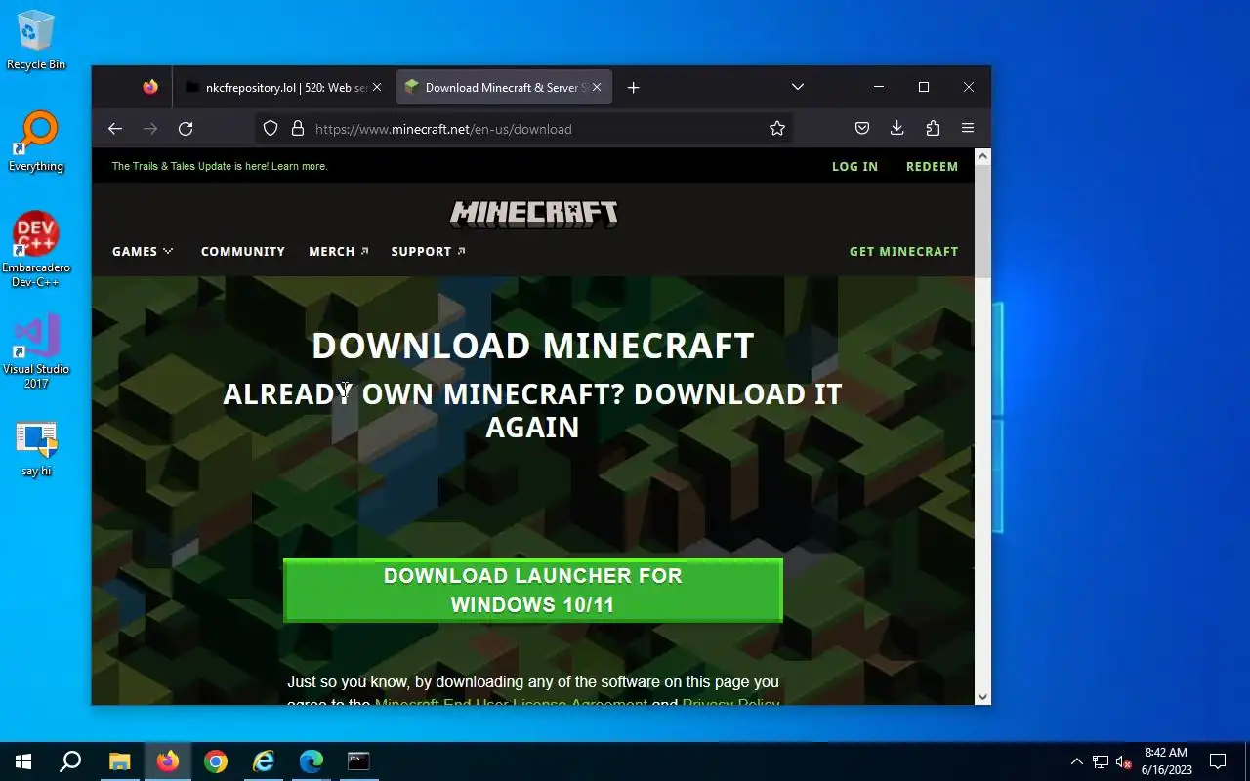Expand the list all tabs chevron
1250x781 pixels.
[798, 87]
